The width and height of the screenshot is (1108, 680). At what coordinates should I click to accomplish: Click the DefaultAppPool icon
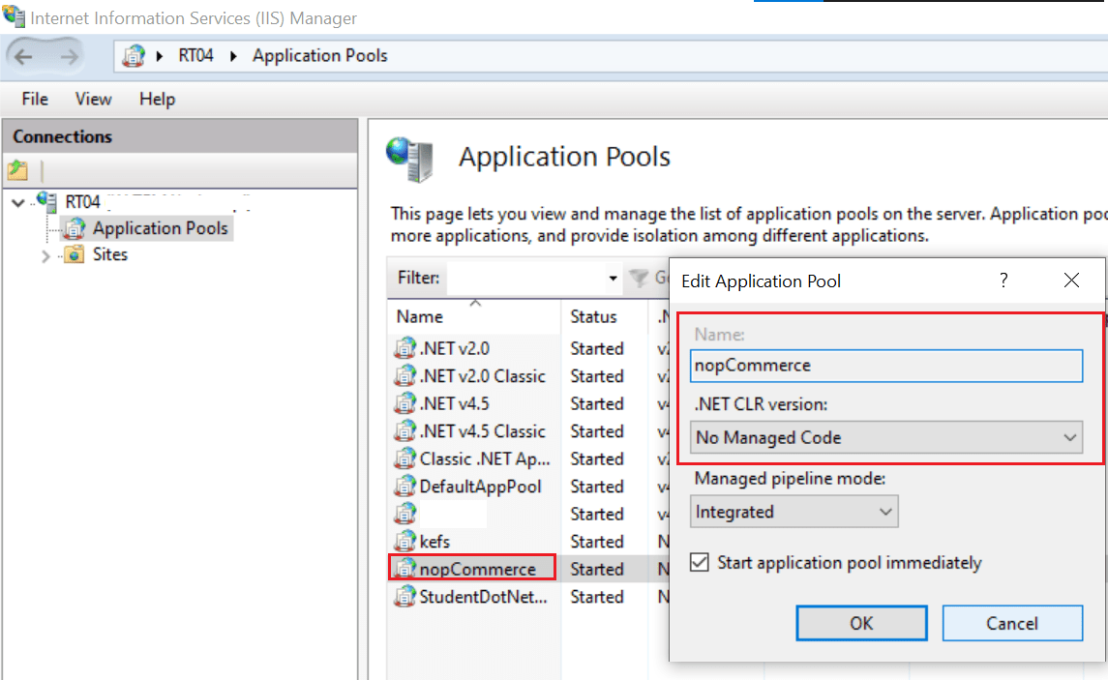404,486
